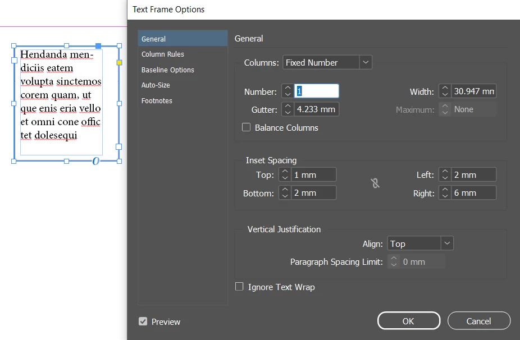Click the Bottom inset stepper arrows
Screen dimensions: 520x340
tap(285, 193)
